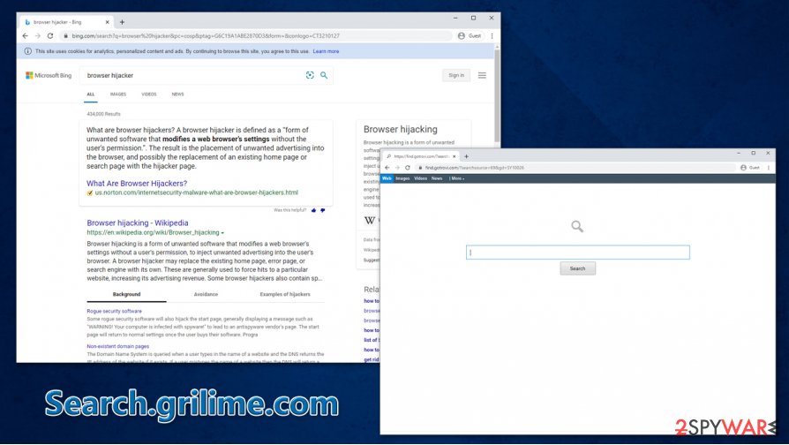Click the 'Browser hijacking' sidebar heading
Image resolution: width=789 pixels, height=445 pixels.
pos(401,130)
